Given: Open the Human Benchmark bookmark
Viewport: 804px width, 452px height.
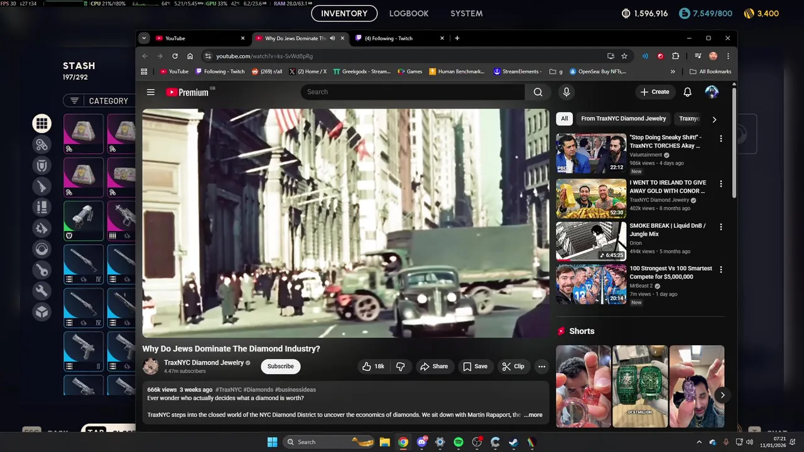Looking at the screenshot, I should pos(457,72).
